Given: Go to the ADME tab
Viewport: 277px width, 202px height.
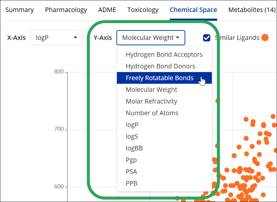Looking at the screenshot, I should point(107,10).
